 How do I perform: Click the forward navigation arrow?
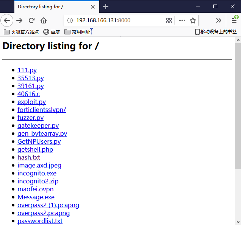(19, 20)
